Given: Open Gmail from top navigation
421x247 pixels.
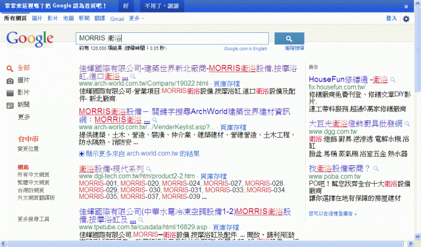Looking at the screenshot, I should tap(117, 19).
